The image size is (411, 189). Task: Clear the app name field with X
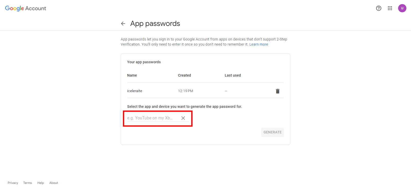pos(183,118)
